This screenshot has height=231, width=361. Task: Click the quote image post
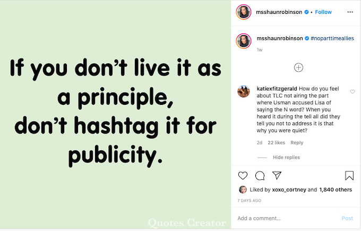pos(116,115)
